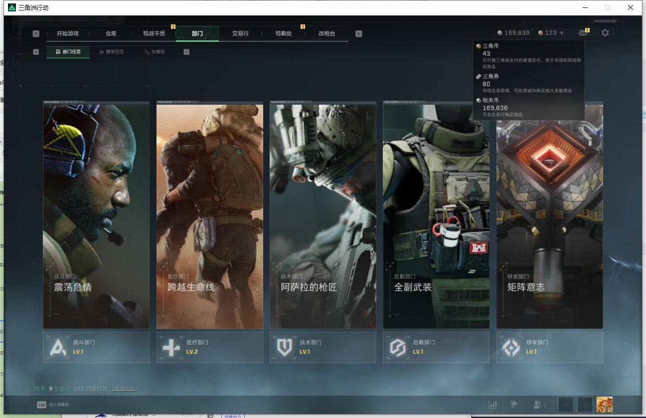Viewport: 646px width, 418px height.
Task: Click the 战斗部门 emblem icon
Action: pos(58,347)
